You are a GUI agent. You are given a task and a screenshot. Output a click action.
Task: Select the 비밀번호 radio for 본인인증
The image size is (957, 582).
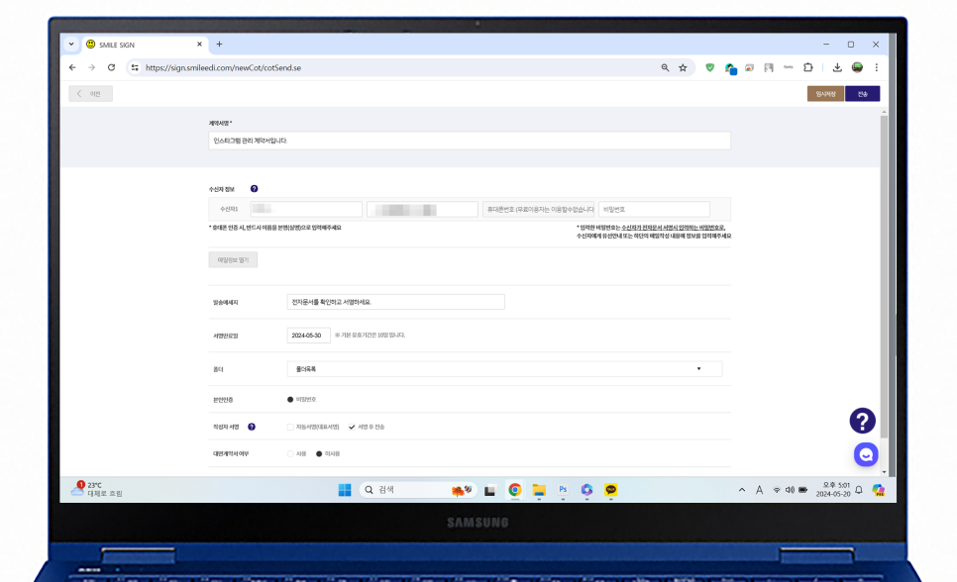pos(290,400)
